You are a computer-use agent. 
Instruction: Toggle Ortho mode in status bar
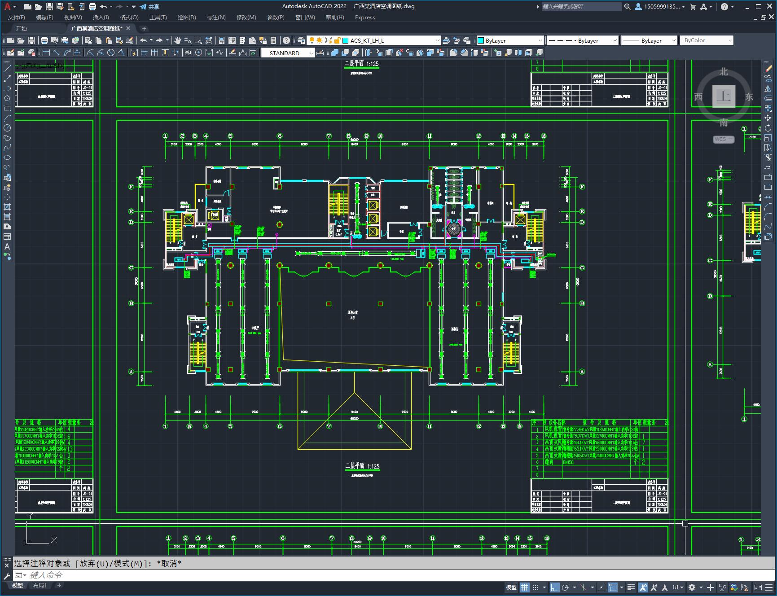[x=555, y=587]
